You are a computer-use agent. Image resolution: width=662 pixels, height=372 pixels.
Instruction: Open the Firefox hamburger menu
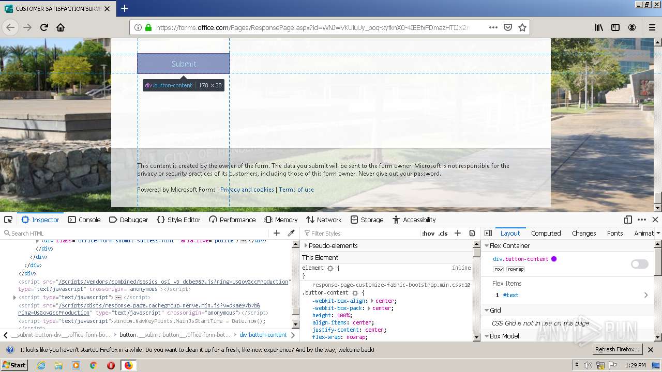click(652, 27)
